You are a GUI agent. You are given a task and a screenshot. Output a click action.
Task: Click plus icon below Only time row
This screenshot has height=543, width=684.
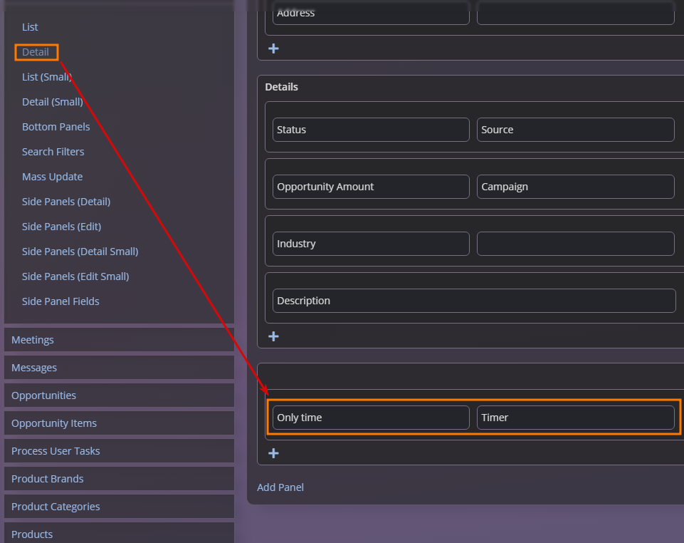click(273, 453)
